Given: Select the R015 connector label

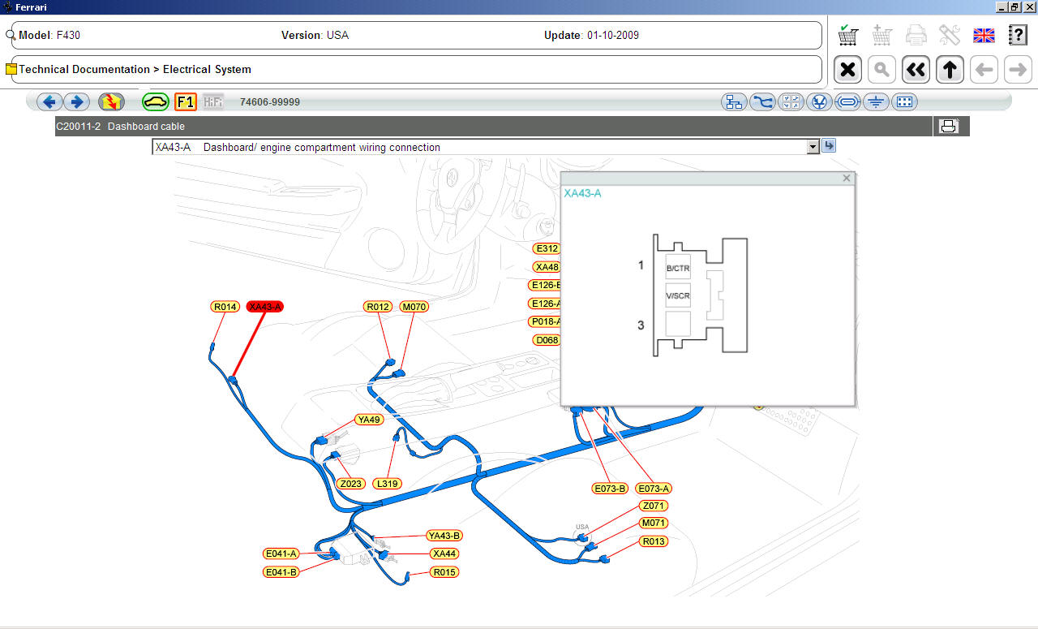Looking at the screenshot, I should point(444,572).
